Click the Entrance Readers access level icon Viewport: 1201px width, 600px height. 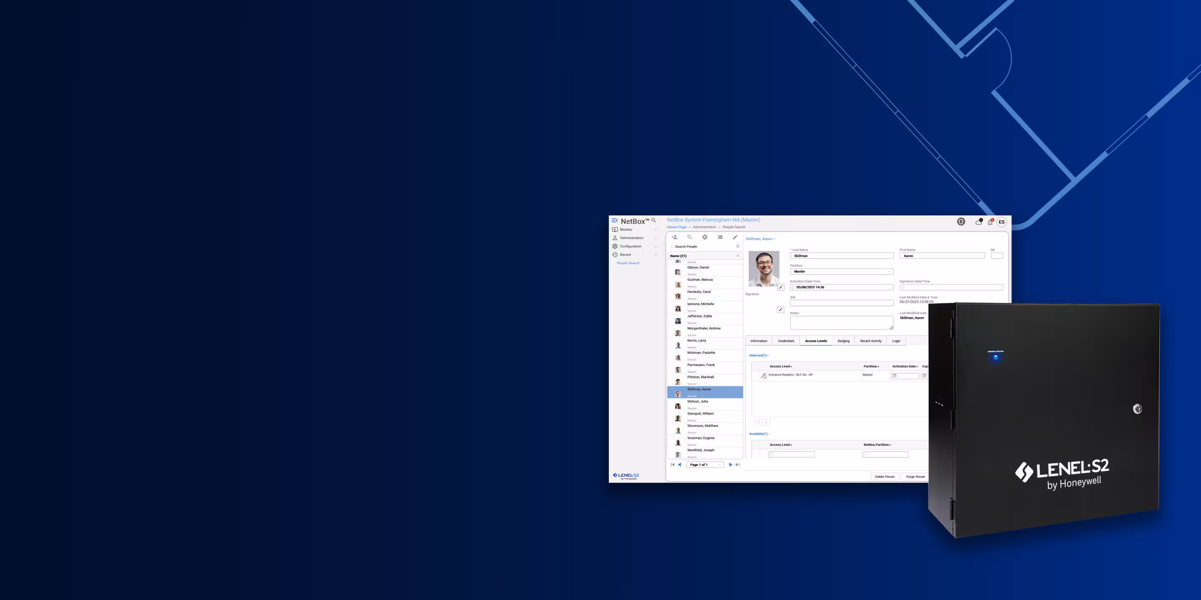coord(763,375)
